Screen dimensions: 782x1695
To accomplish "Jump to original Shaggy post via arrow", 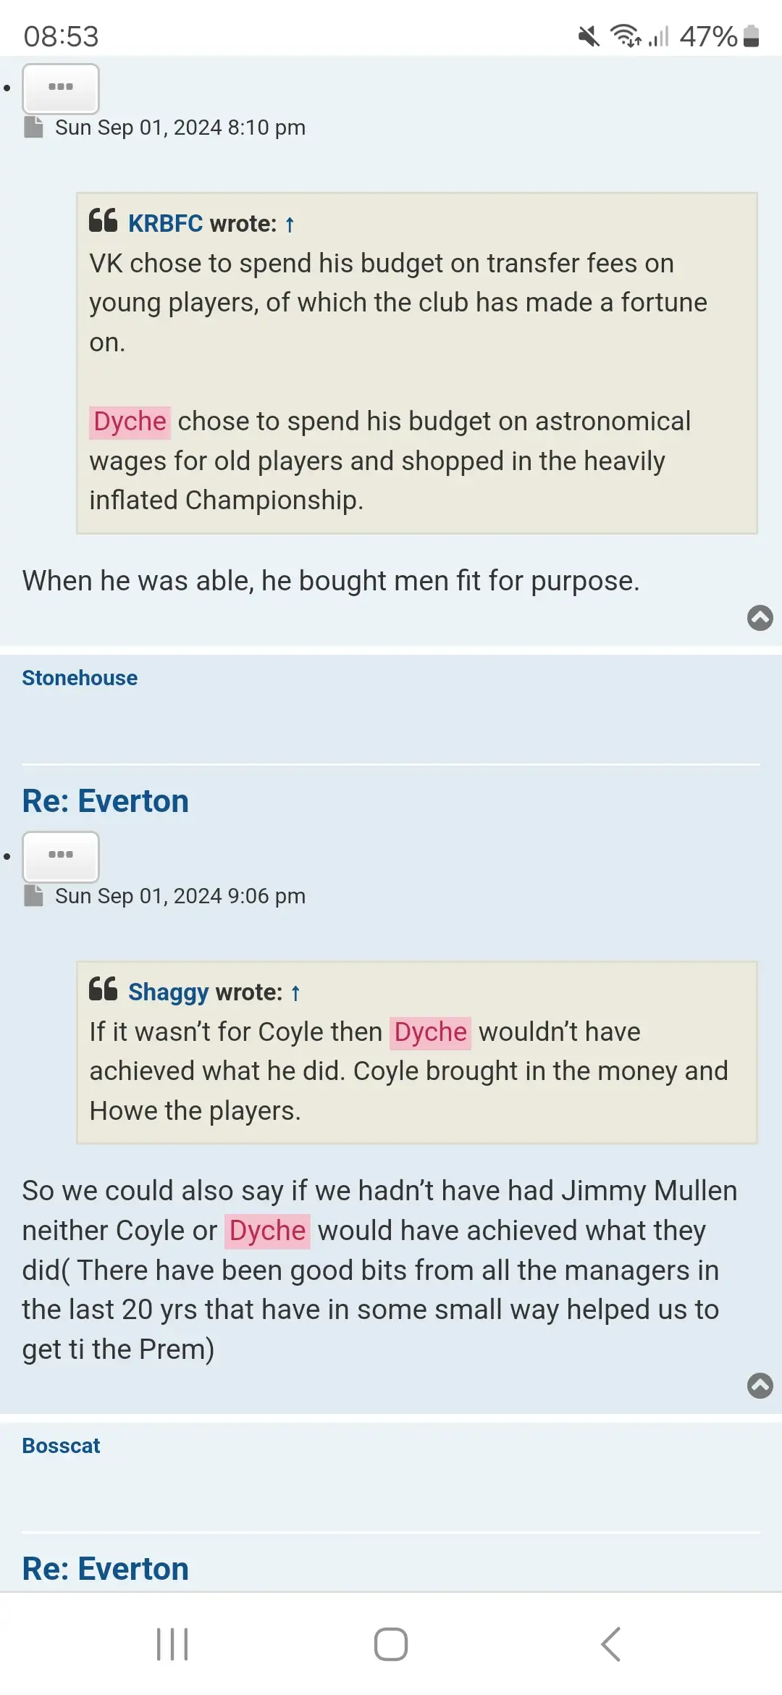I will (x=295, y=993).
